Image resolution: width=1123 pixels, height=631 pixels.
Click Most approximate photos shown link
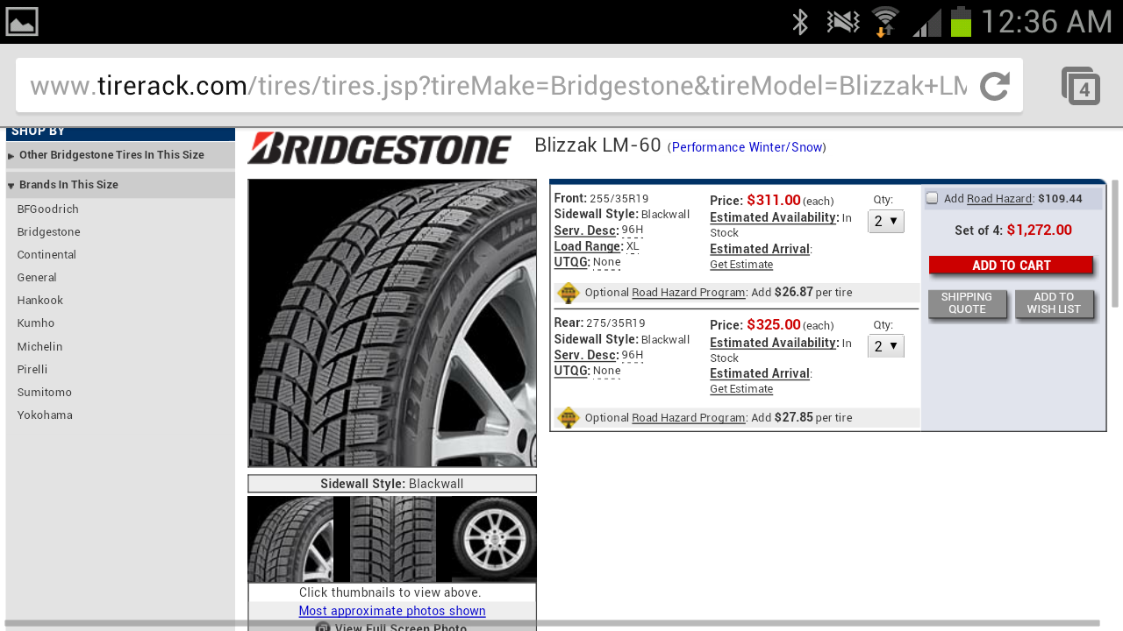[x=392, y=611]
